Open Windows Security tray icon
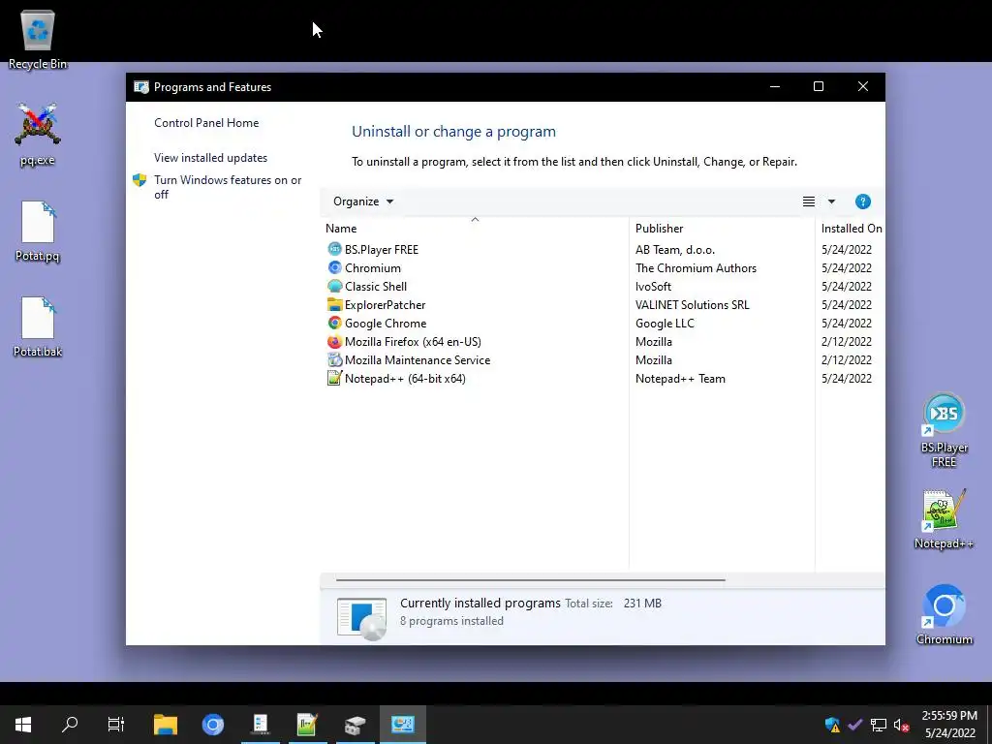The width and height of the screenshot is (992, 744). coord(832,725)
